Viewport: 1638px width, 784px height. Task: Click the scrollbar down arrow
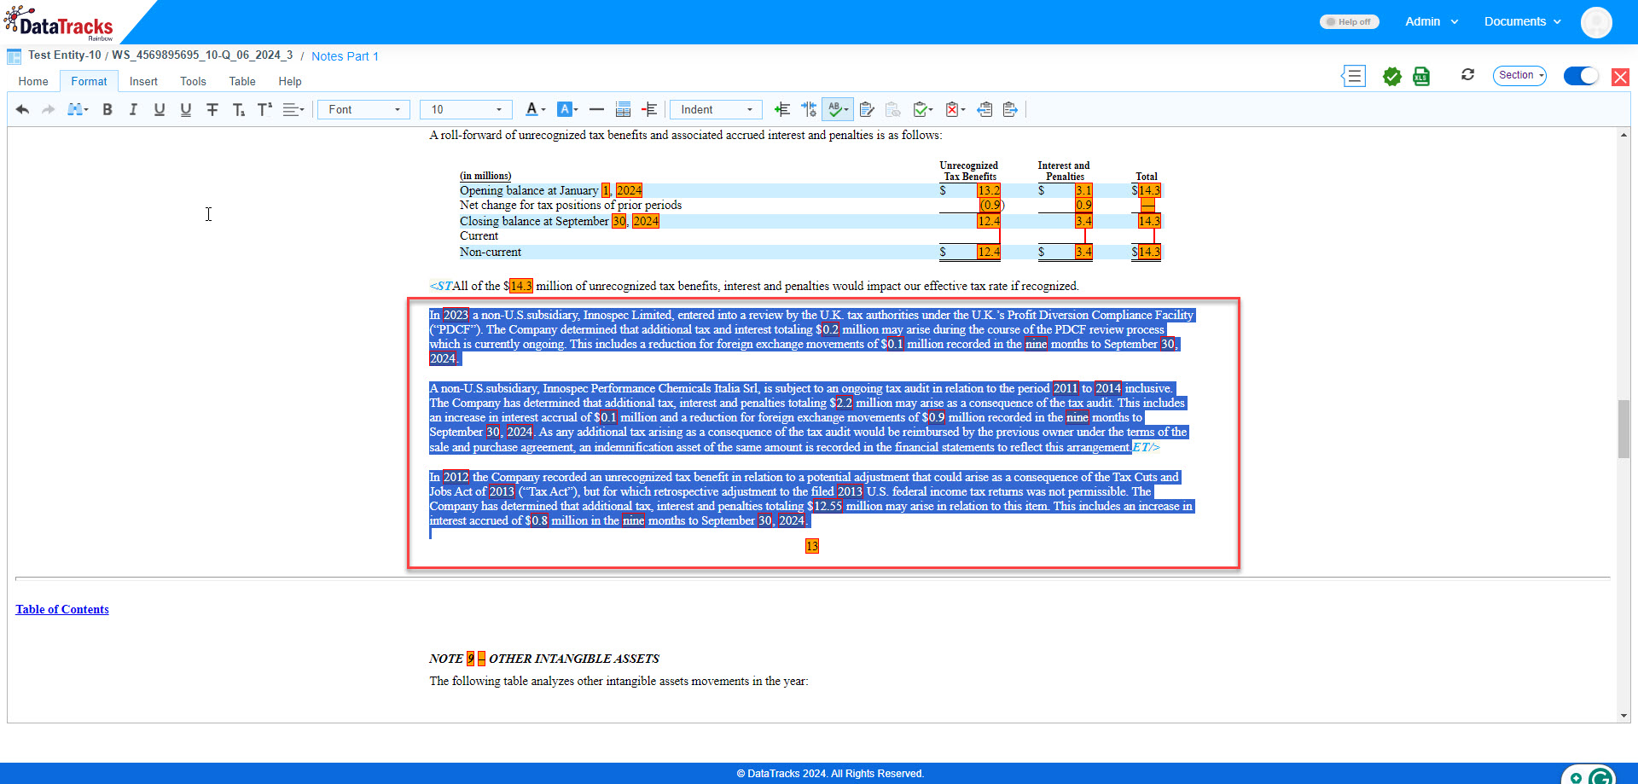coord(1623,716)
